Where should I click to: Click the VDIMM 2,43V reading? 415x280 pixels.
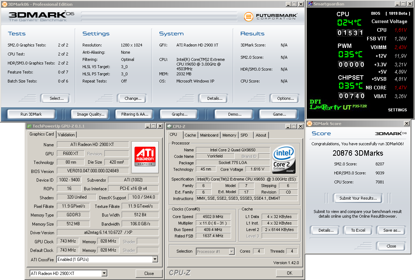pos(401,48)
